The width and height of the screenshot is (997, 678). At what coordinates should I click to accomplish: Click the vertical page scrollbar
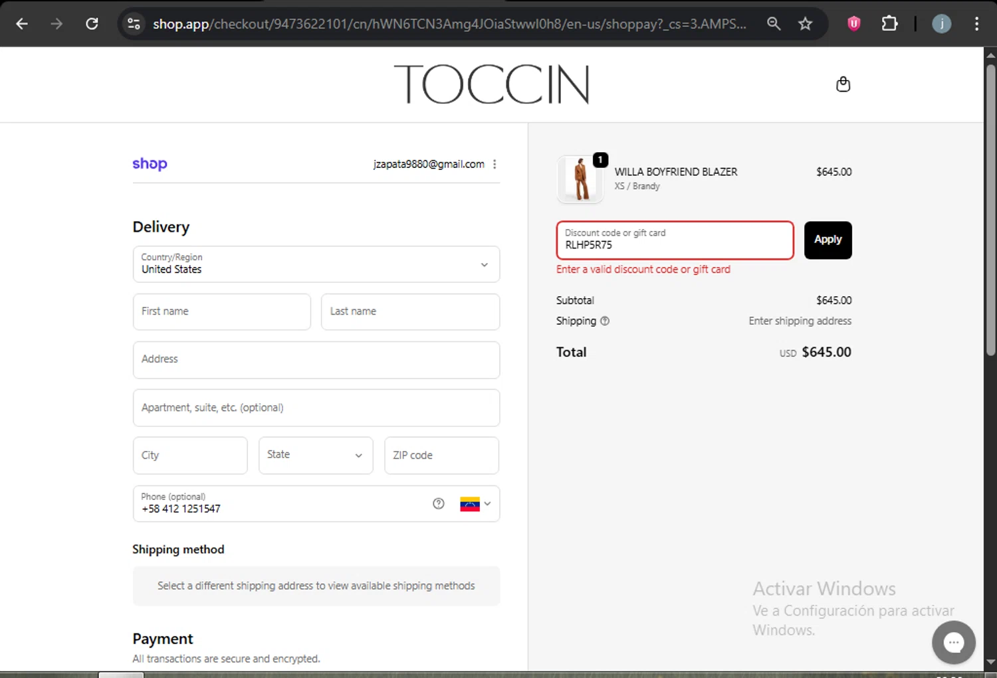tap(990, 210)
